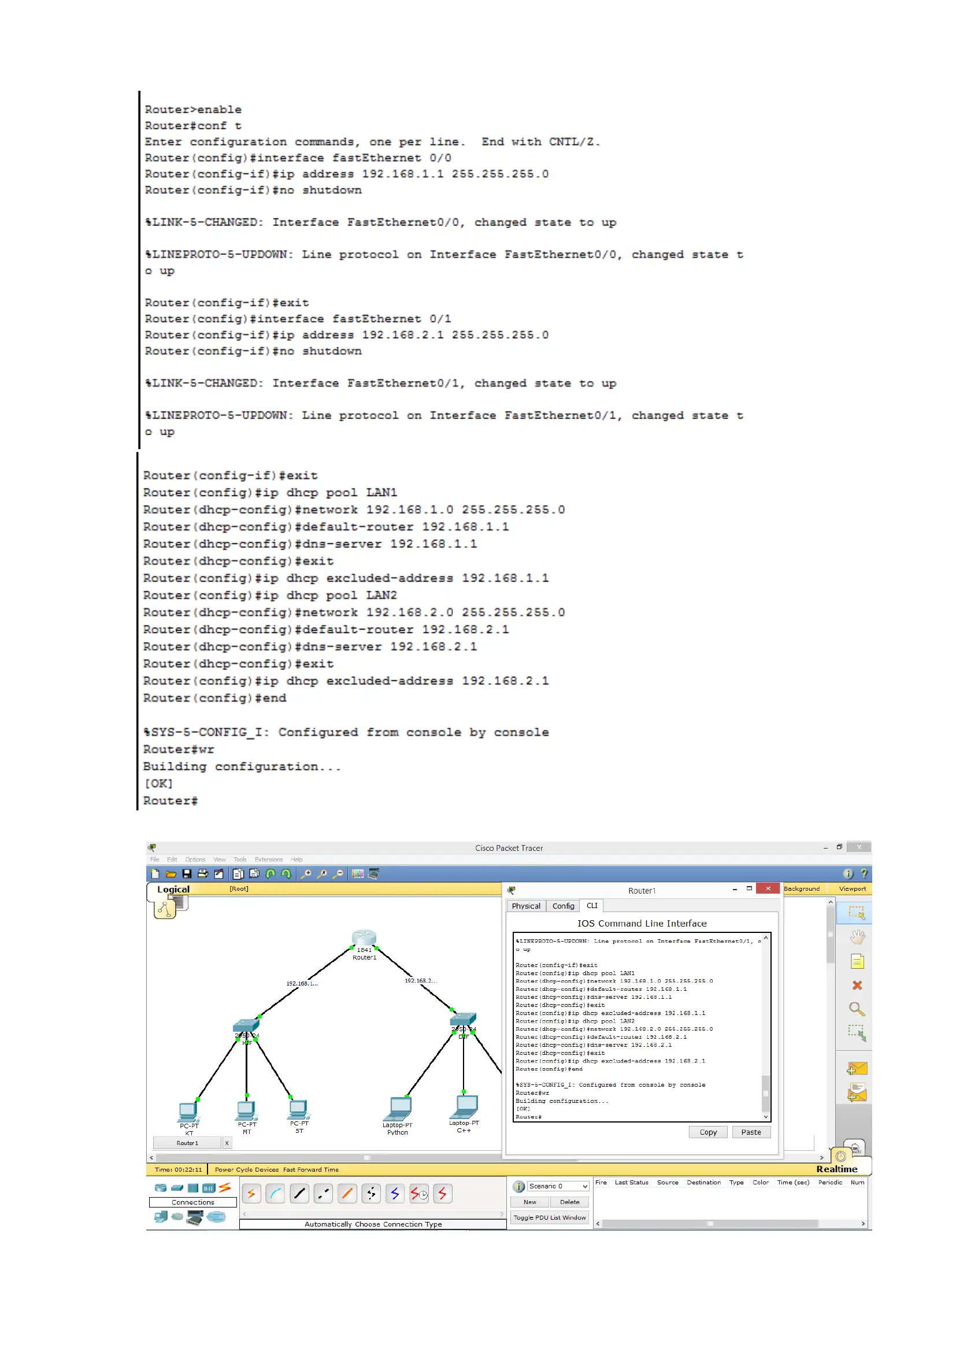956x1352 pixels.
Task: Click the Viewport button
Action: point(852,888)
